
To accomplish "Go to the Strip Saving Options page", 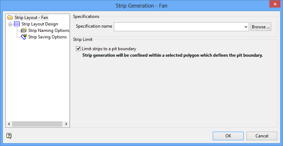I will [x=47, y=37].
